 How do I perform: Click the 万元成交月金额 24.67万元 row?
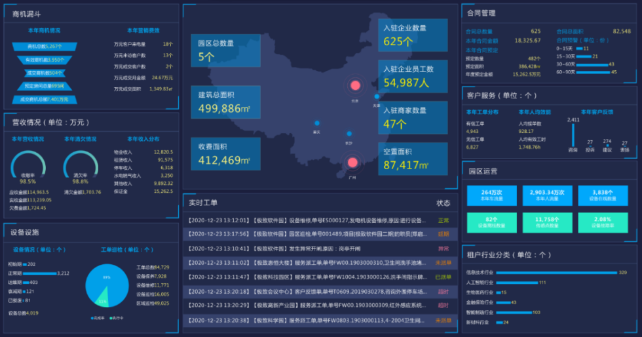143,77
